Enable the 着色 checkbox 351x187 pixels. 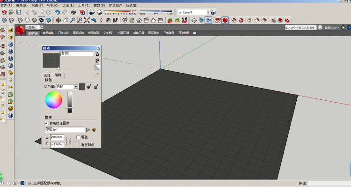78,137
